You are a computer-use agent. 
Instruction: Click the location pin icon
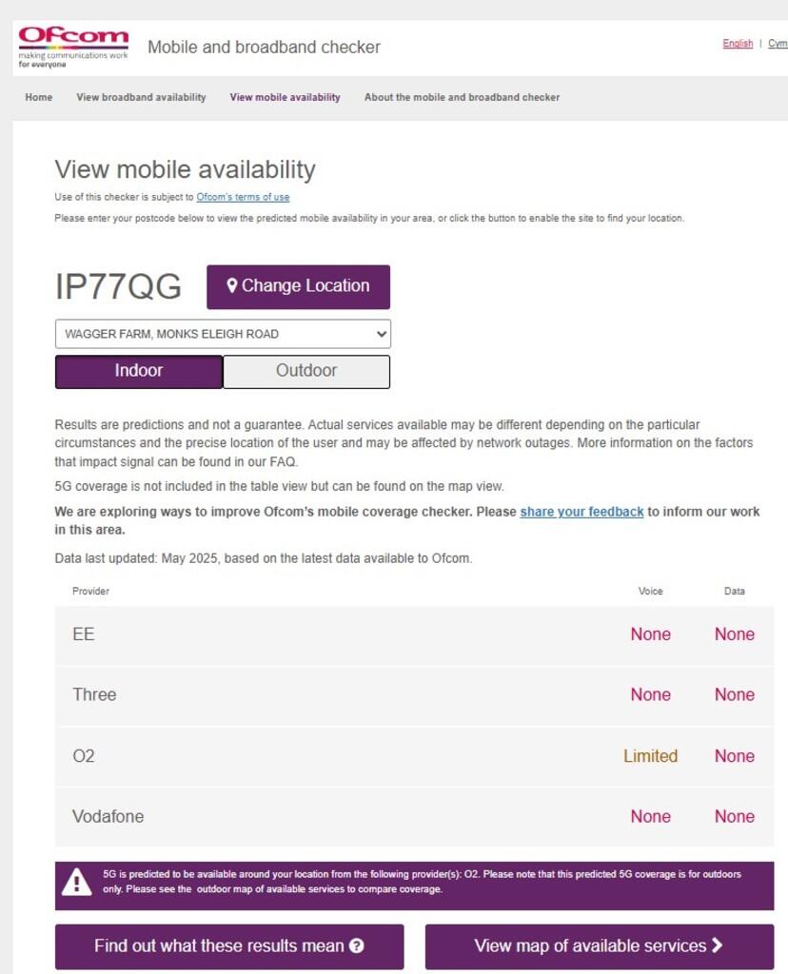tap(231, 285)
